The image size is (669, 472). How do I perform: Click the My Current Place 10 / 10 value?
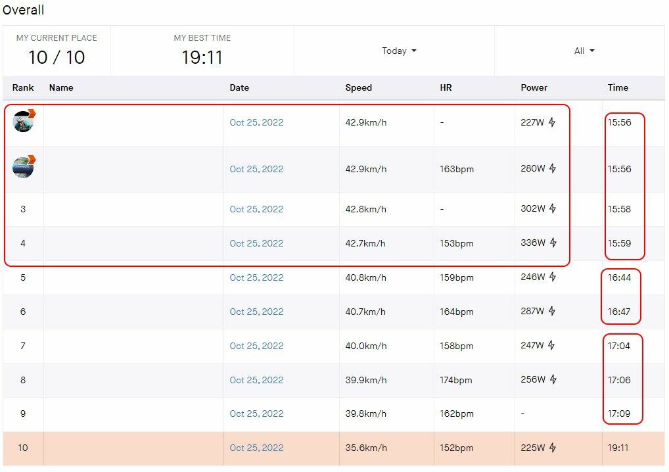click(57, 57)
